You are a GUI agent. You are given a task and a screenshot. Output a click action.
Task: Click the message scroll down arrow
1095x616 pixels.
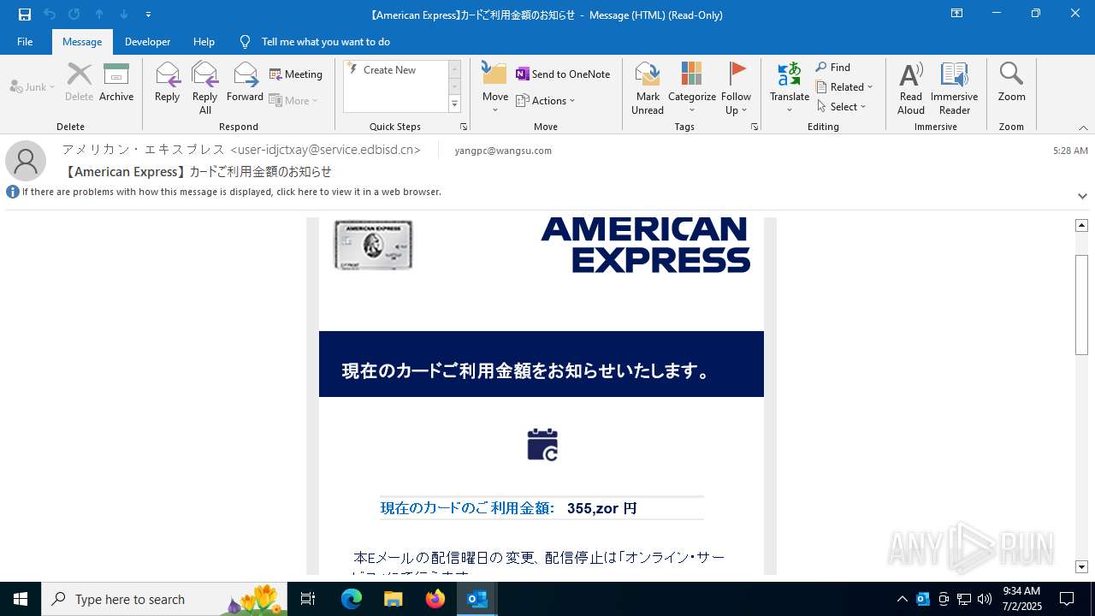(x=1081, y=567)
